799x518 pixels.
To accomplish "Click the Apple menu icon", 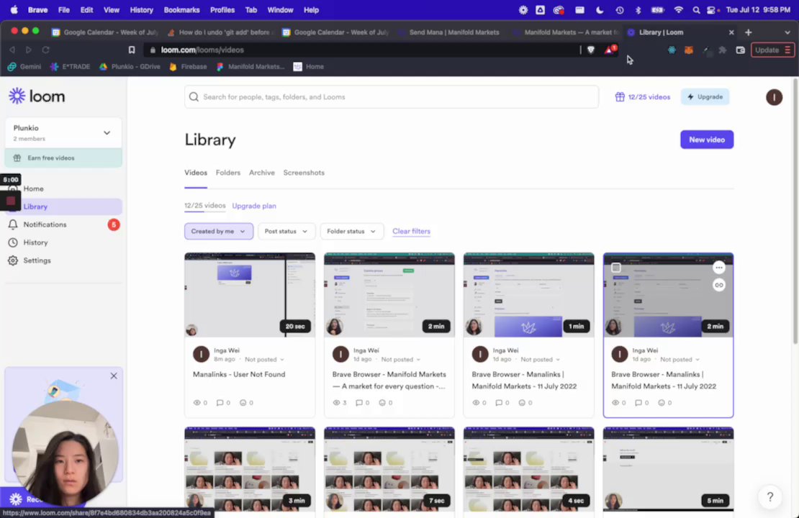I will click(14, 9).
